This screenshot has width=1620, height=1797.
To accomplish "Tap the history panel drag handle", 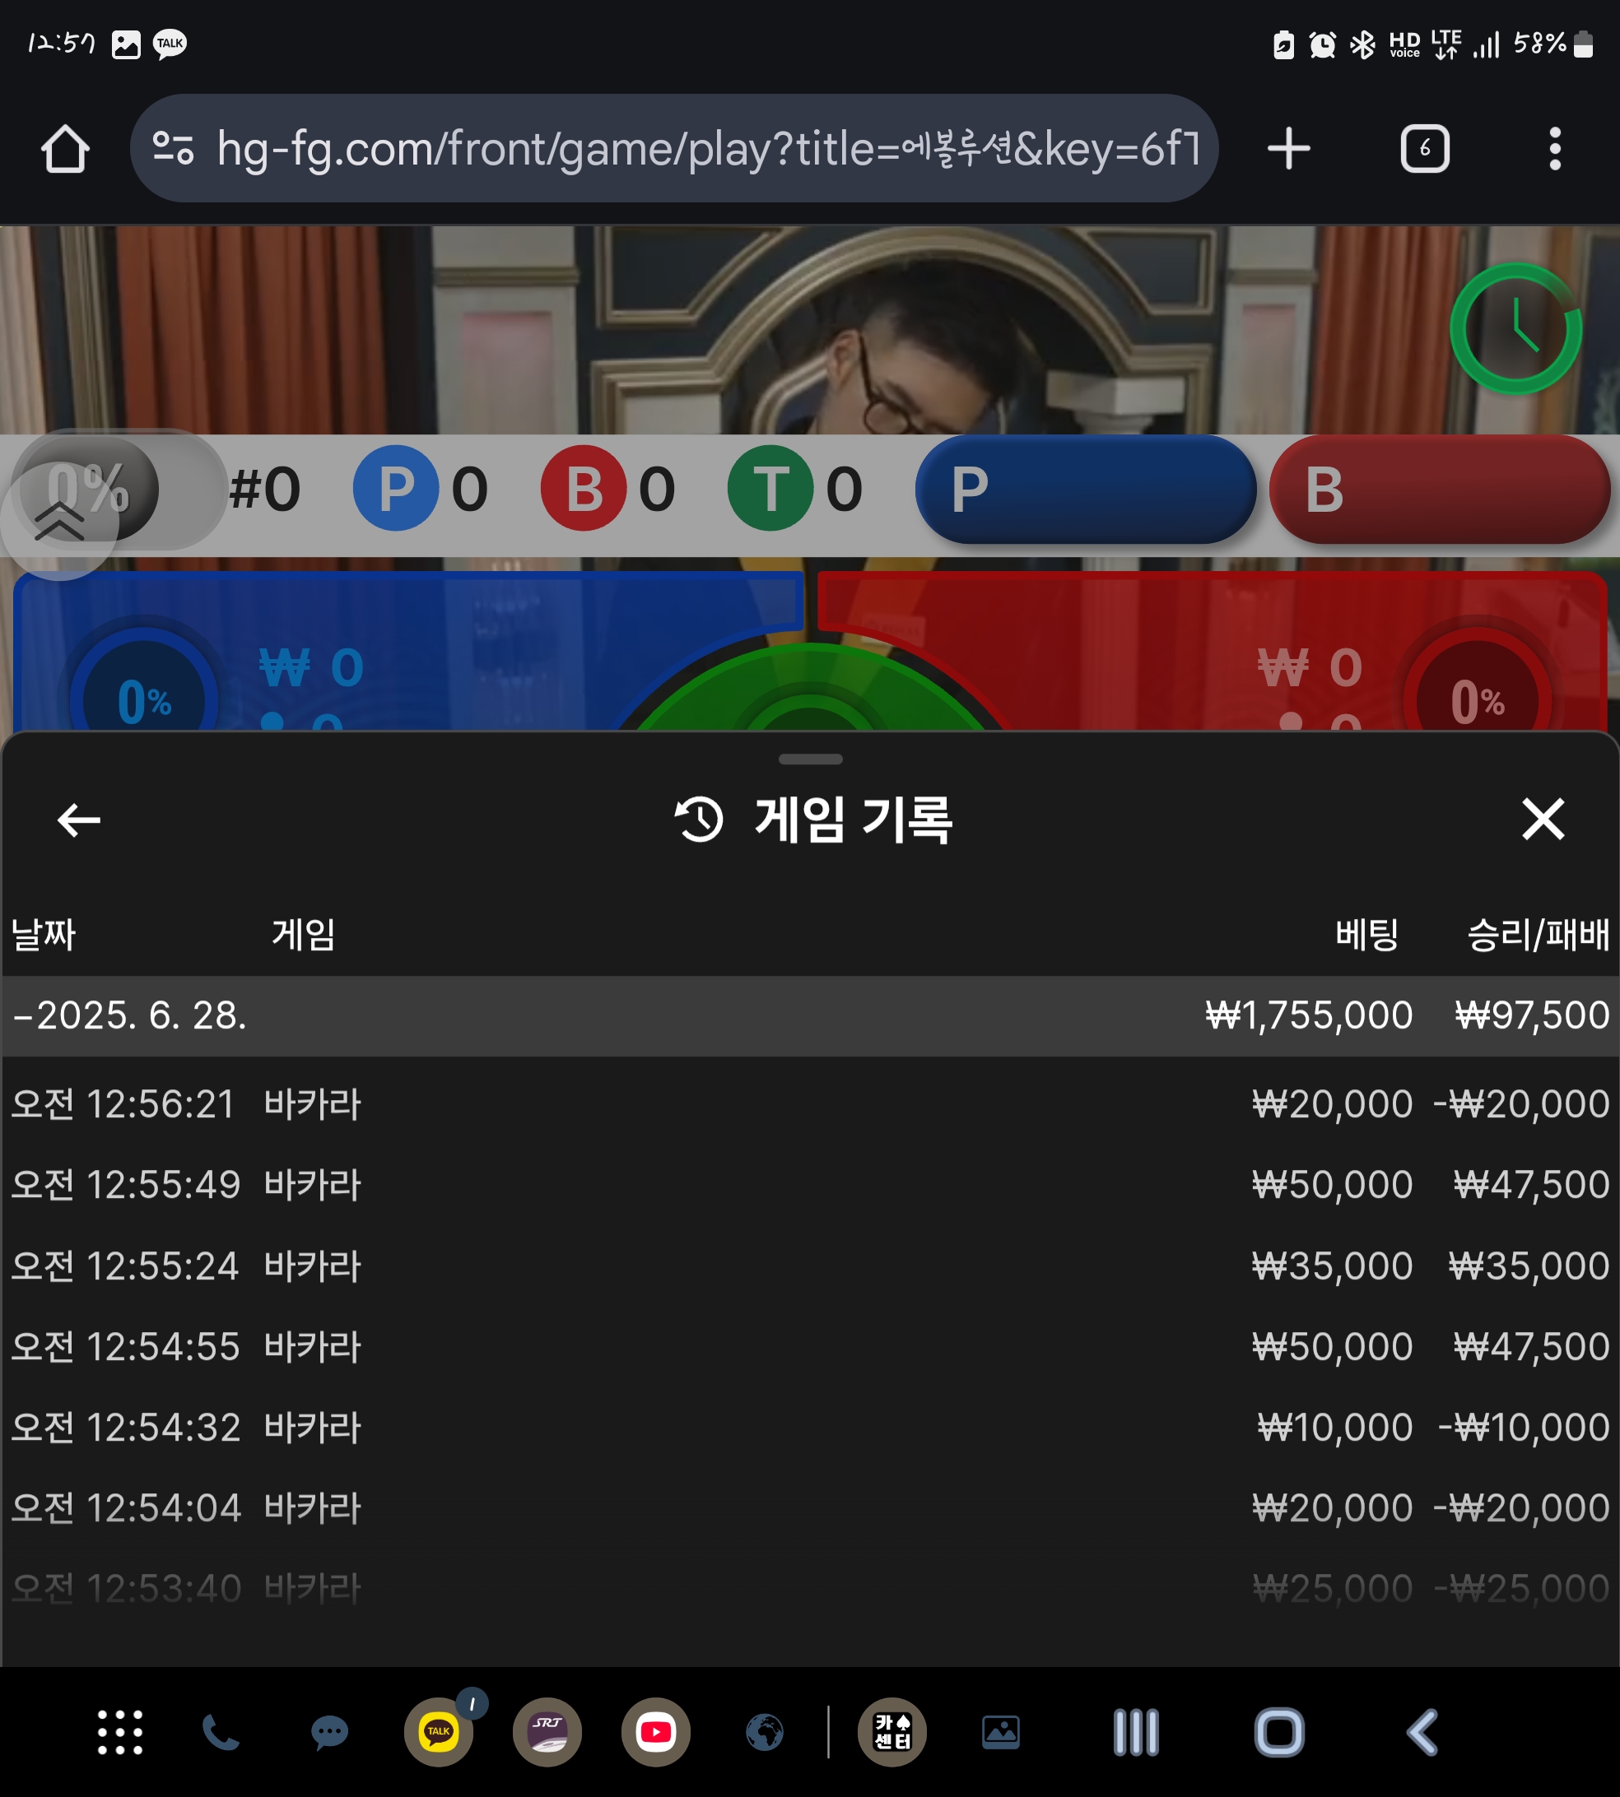I will click(x=809, y=759).
